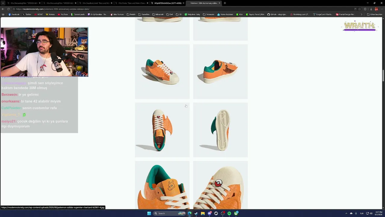Click the page vertical scrollbar thumb
The height and width of the screenshot is (217, 385).
[383, 75]
